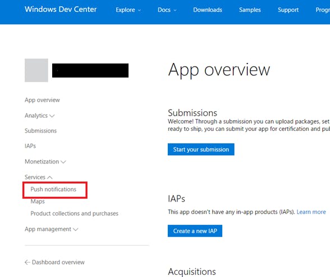330x277 pixels.
Task: Open the Downloads menu item
Action: (208, 10)
